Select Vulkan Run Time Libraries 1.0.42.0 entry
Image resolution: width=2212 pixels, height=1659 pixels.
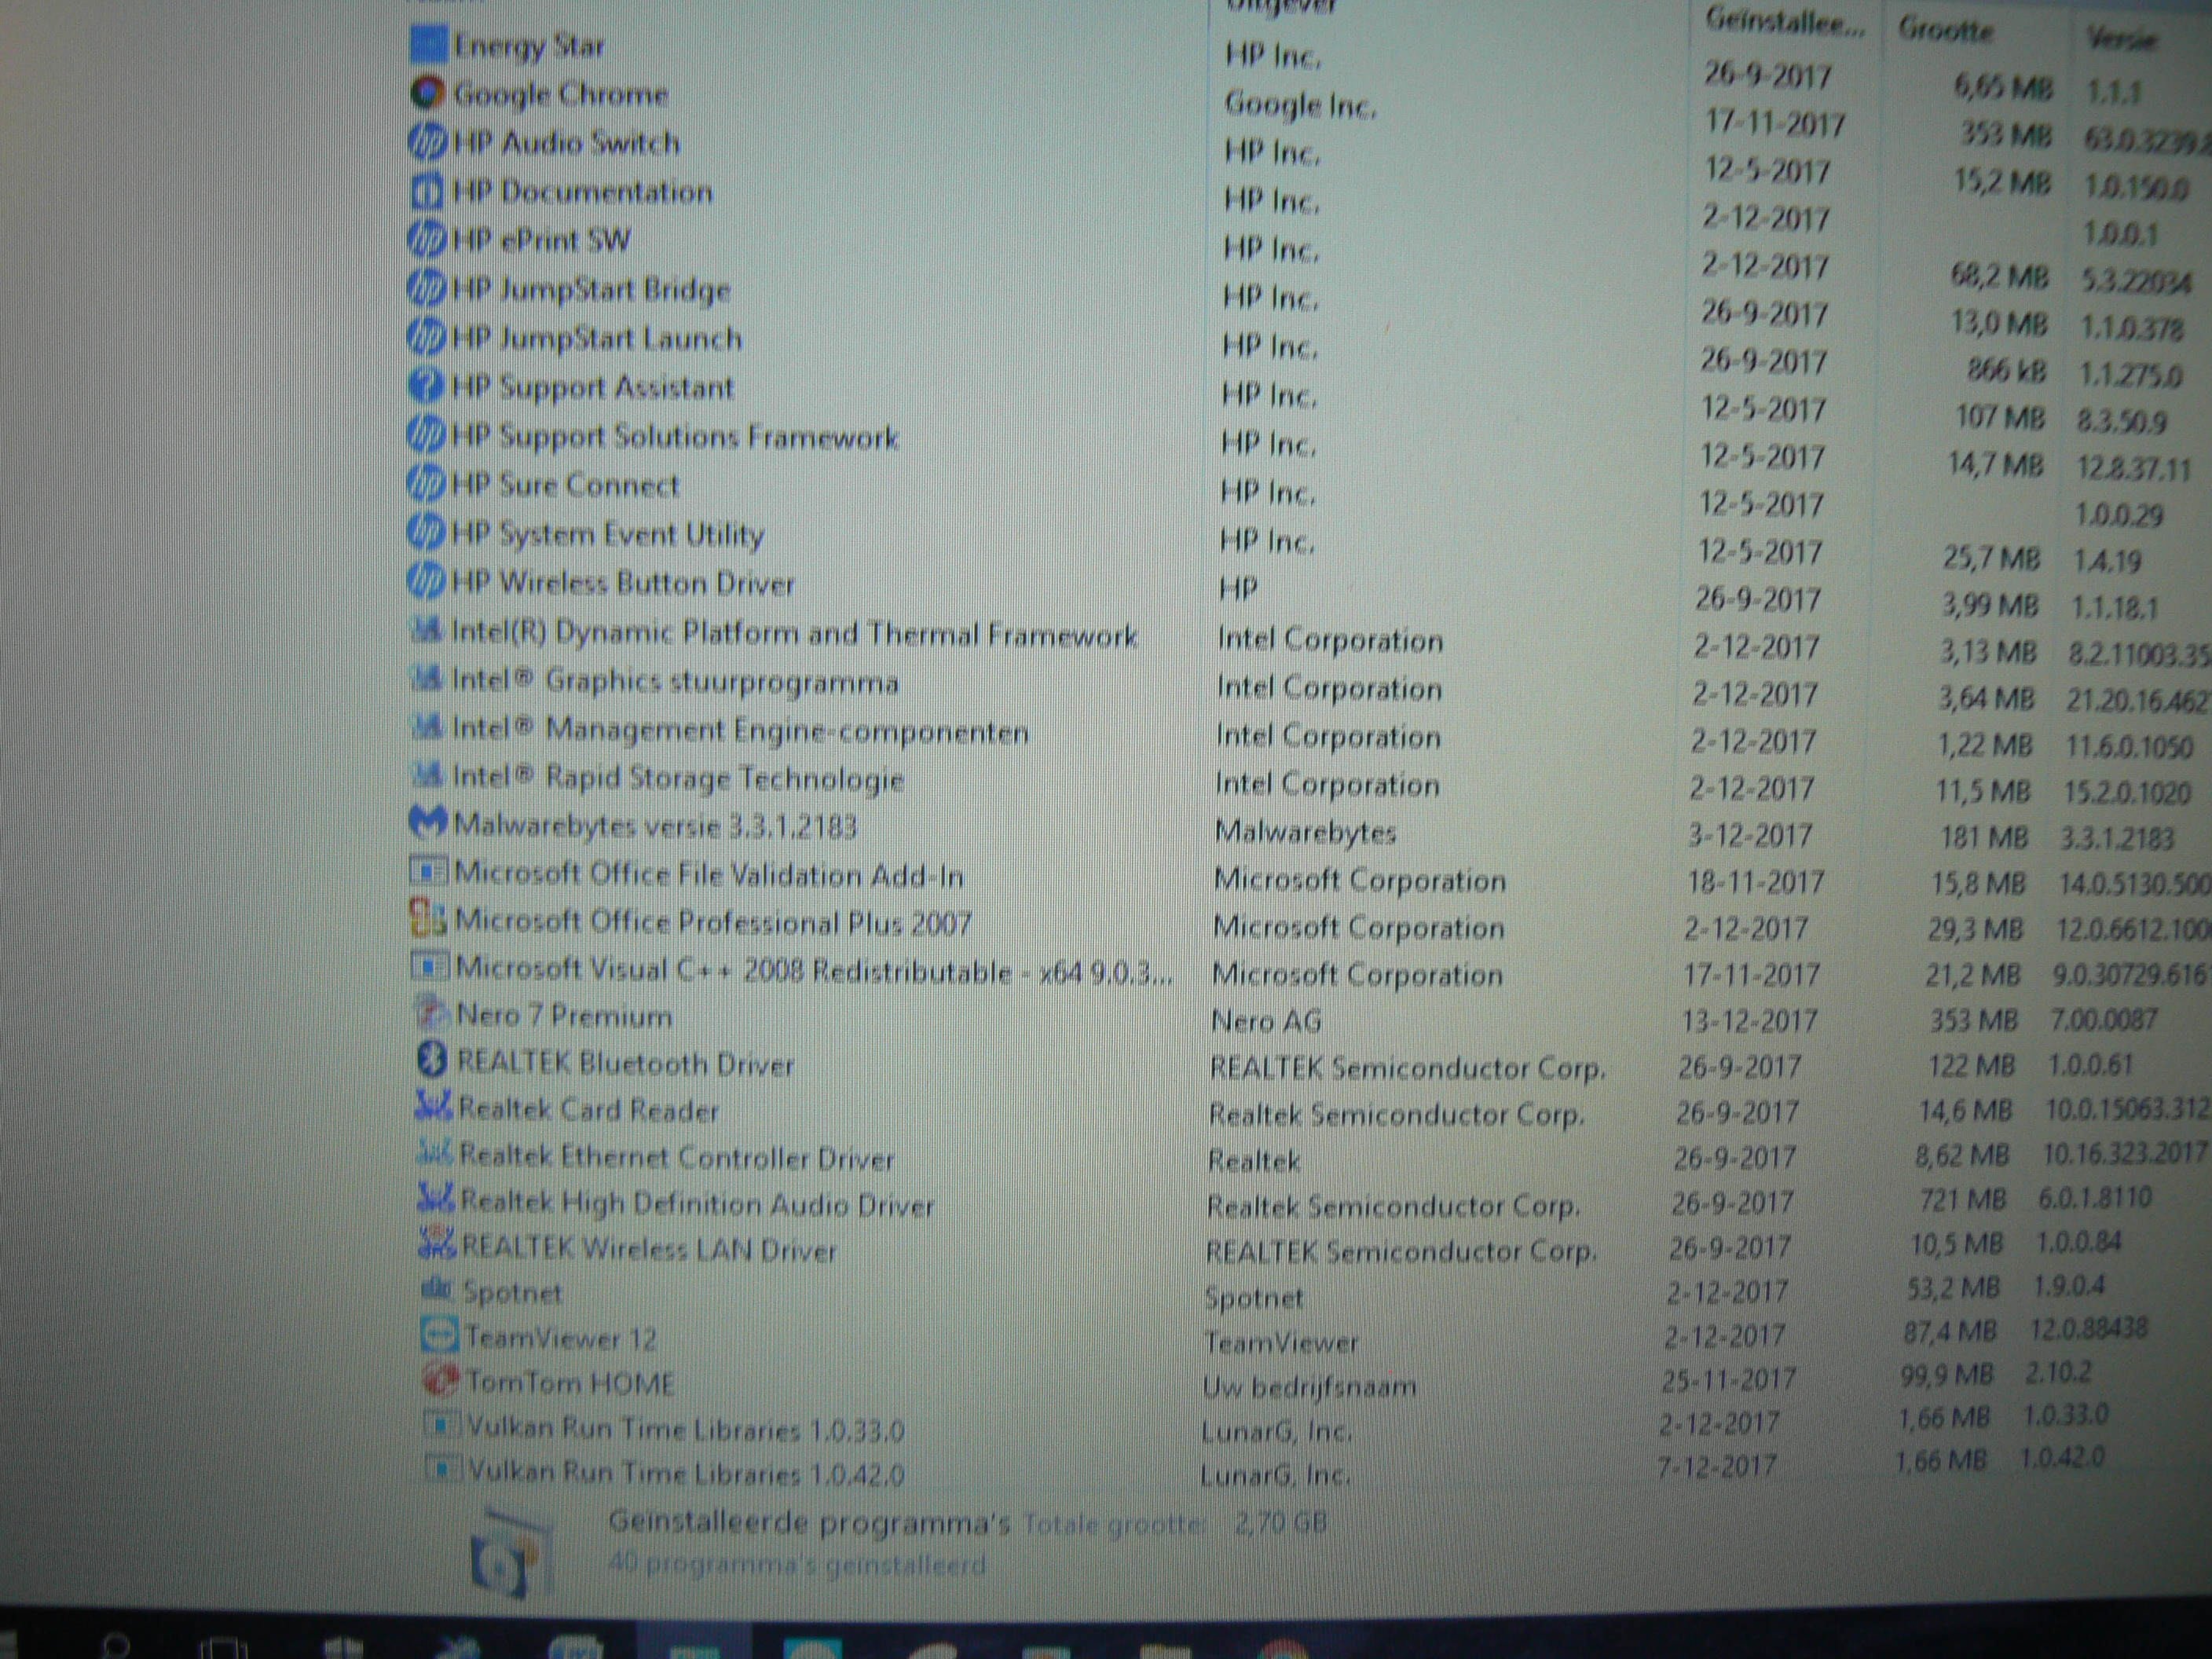[687, 1473]
